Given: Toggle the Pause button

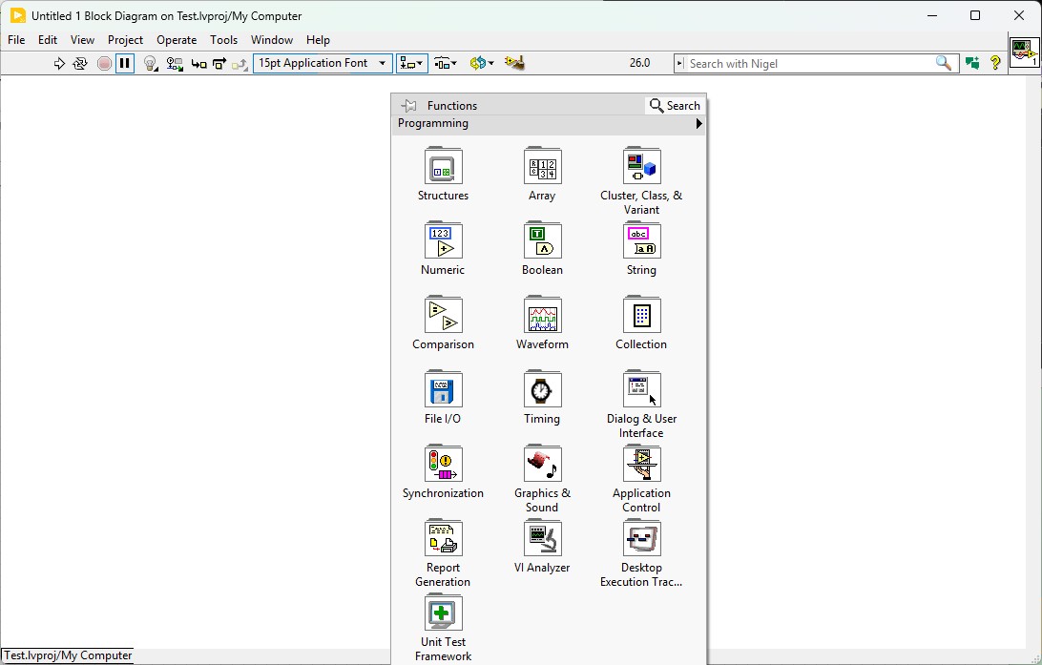Looking at the screenshot, I should click(x=124, y=63).
